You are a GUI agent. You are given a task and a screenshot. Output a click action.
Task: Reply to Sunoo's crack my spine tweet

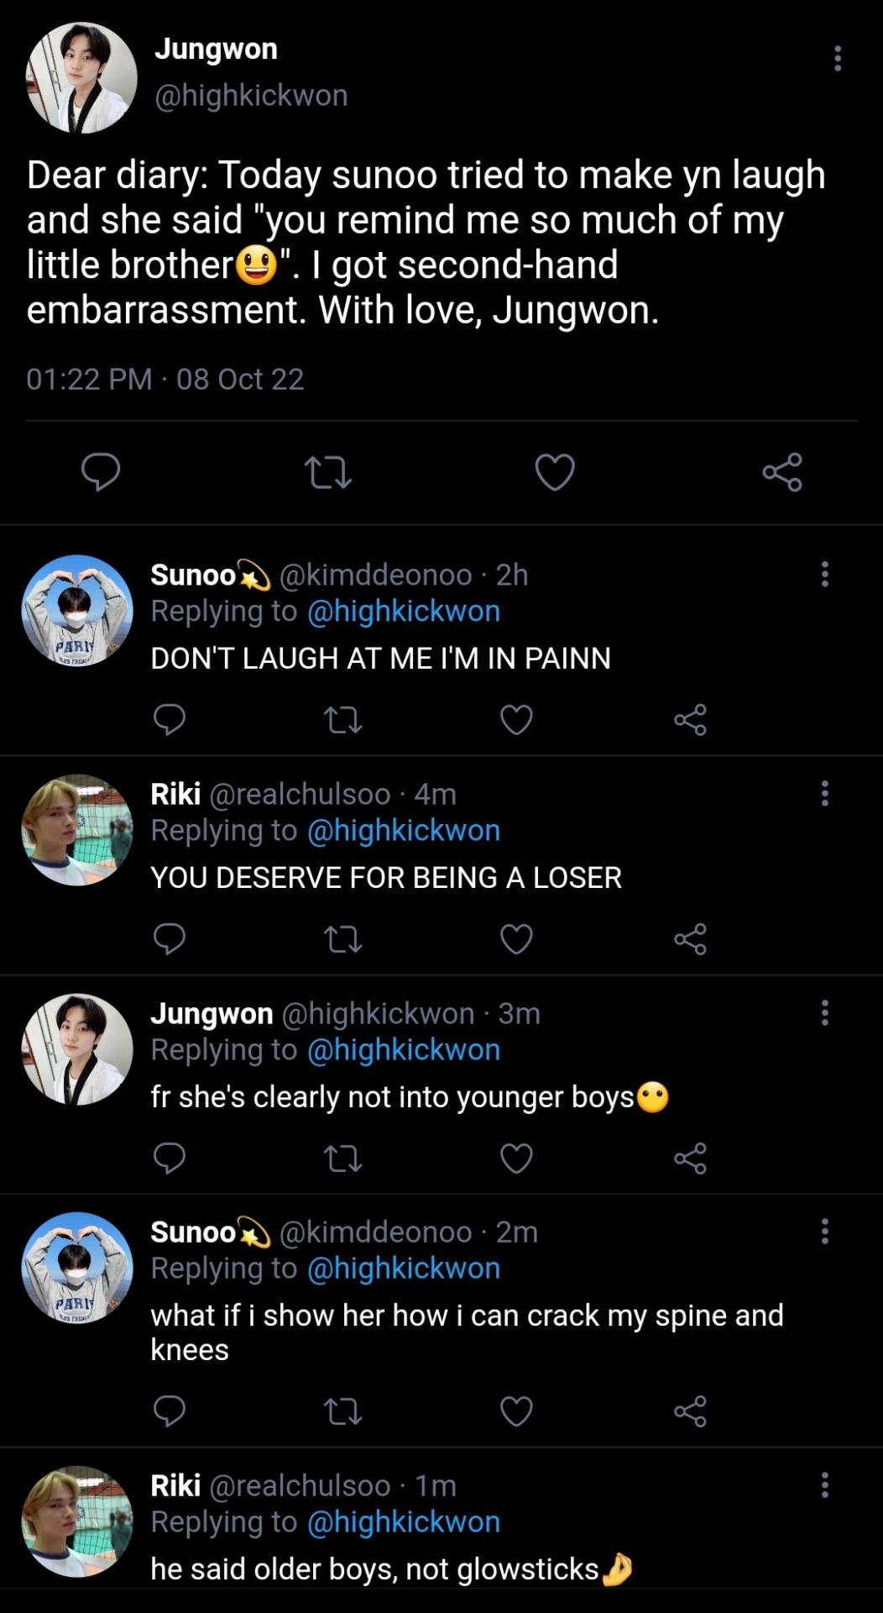pyautogui.click(x=170, y=1411)
